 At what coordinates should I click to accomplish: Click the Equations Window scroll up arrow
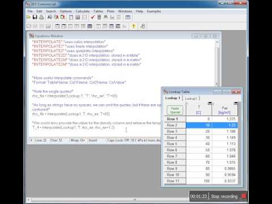tap(217, 42)
